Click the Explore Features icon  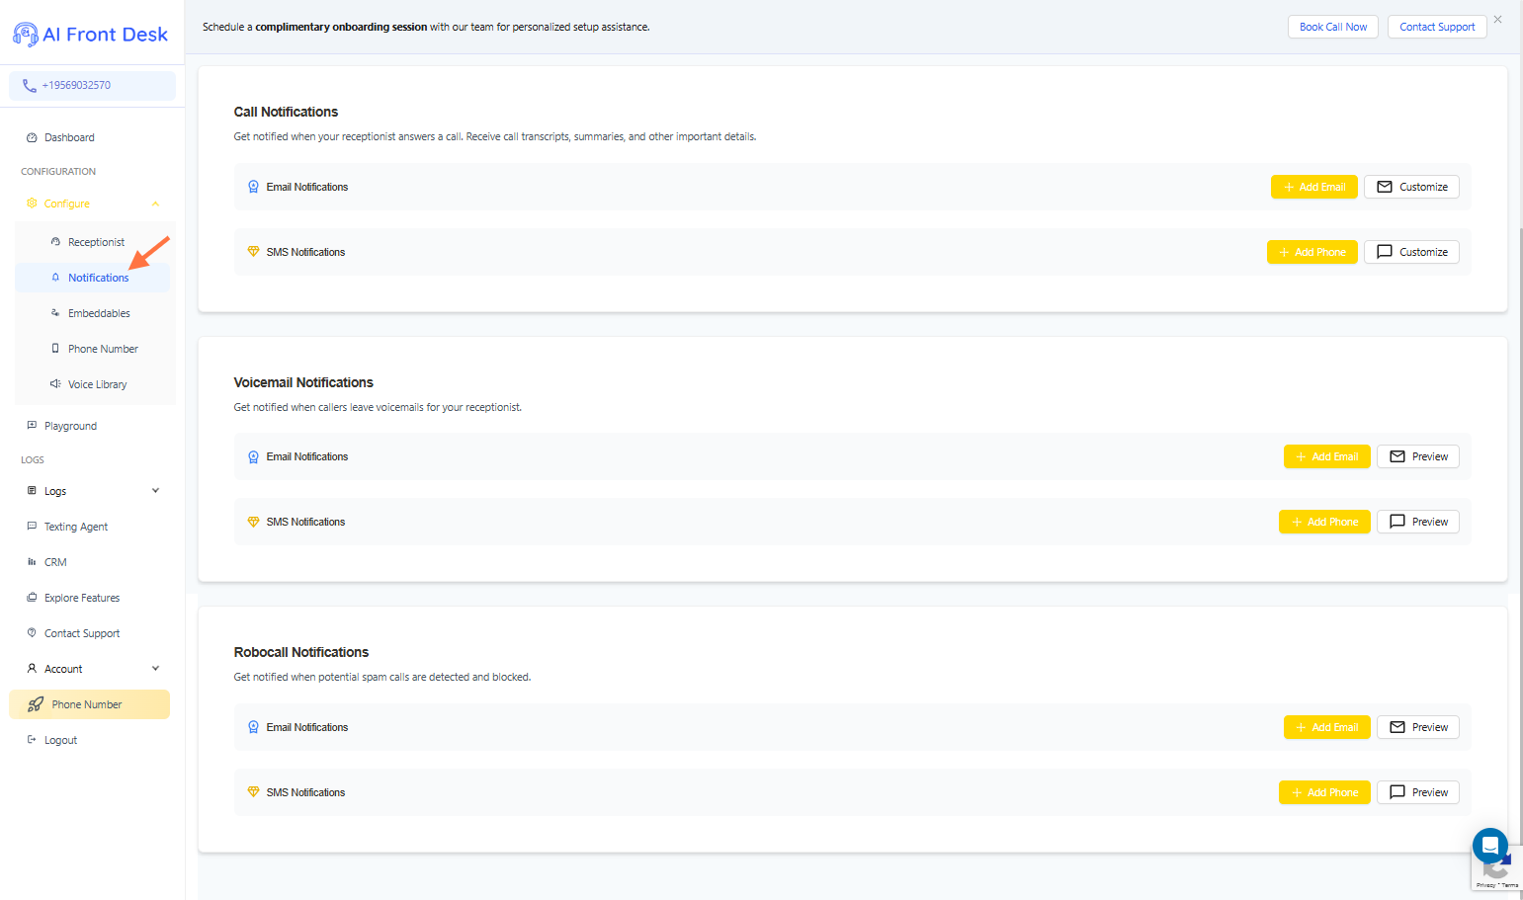32,598
